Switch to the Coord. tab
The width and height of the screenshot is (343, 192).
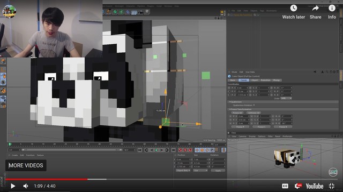[x=243, y=81]
